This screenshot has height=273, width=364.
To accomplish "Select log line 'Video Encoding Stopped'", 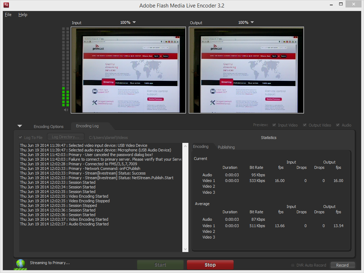I will pyautogui.click(x=65, y=201).
